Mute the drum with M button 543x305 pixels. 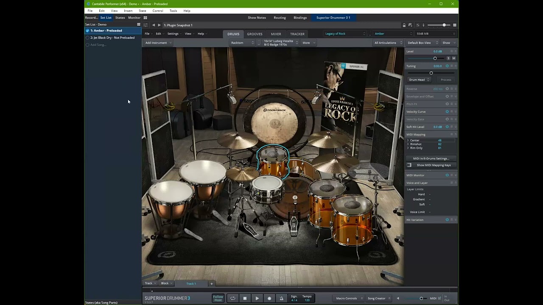click(x=453, y=58)
